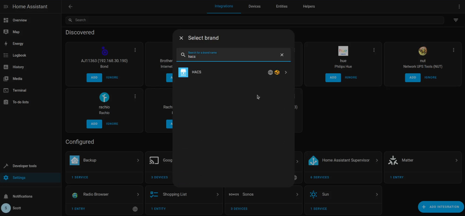Click the nut integration logo icon

pyautogui.click(x=423, y=51)
